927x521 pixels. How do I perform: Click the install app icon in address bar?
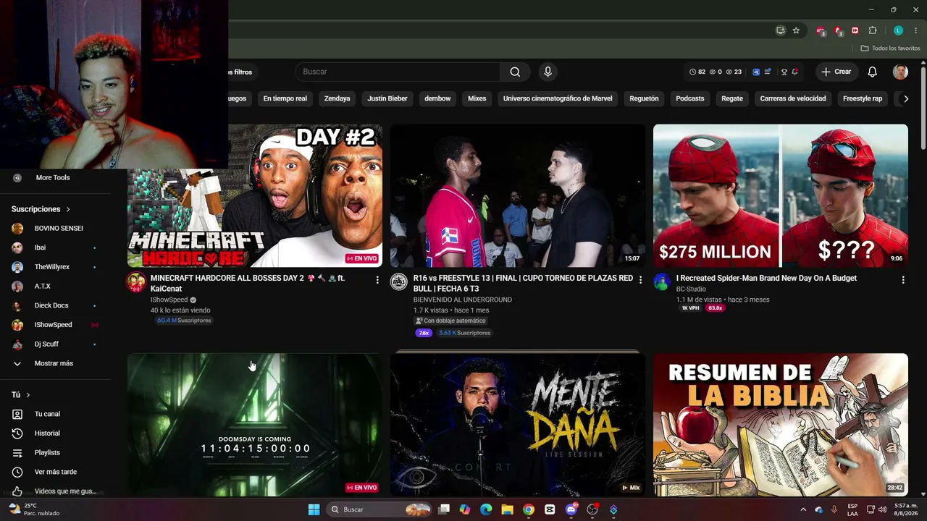[x=780, y=30]
